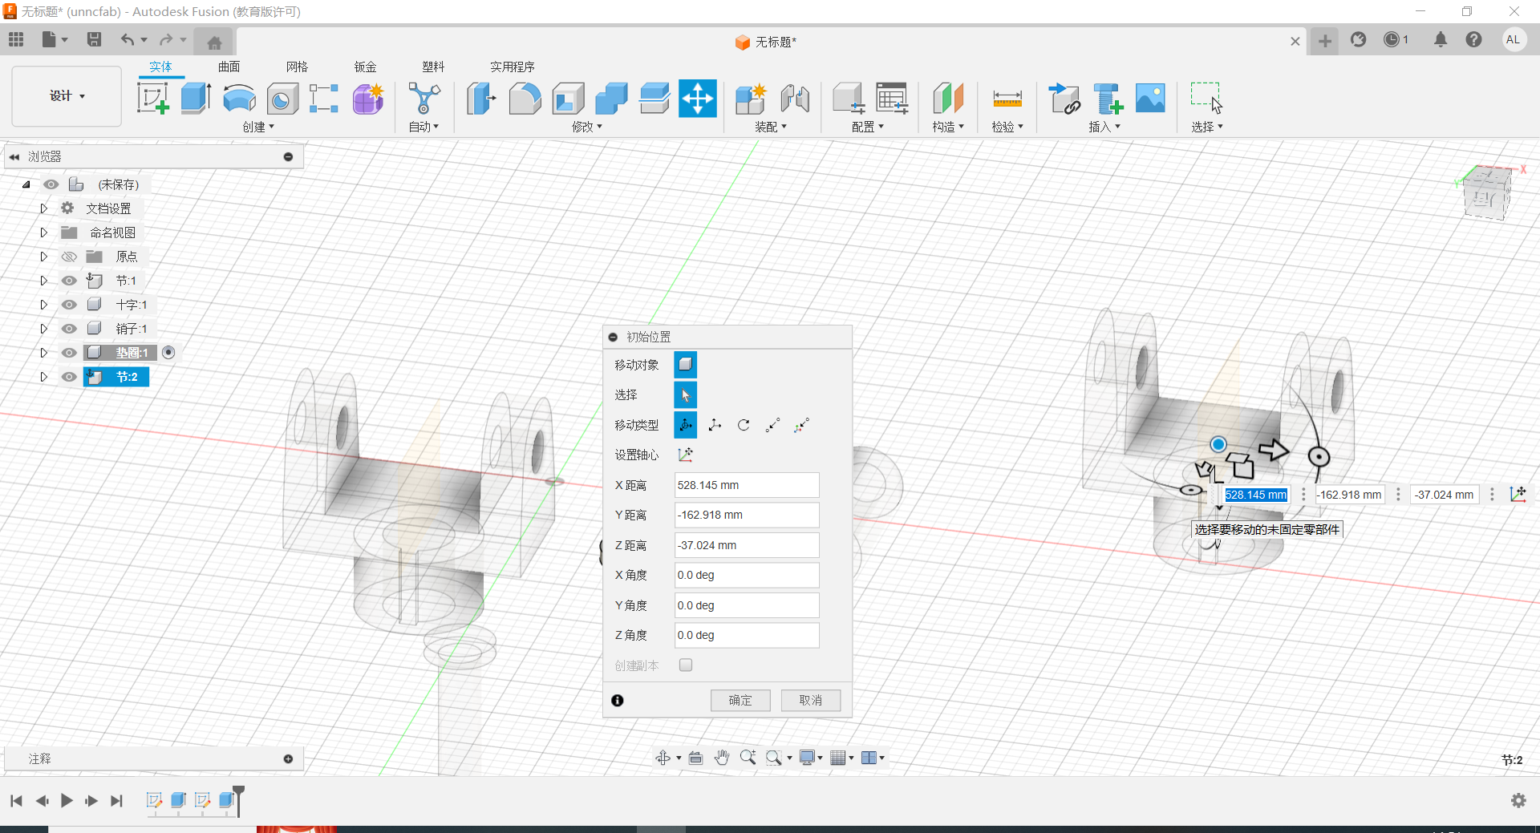Click the Fillet tool in Modify group
Screen dimensions: 1540x833
click(x=525, y=99)
